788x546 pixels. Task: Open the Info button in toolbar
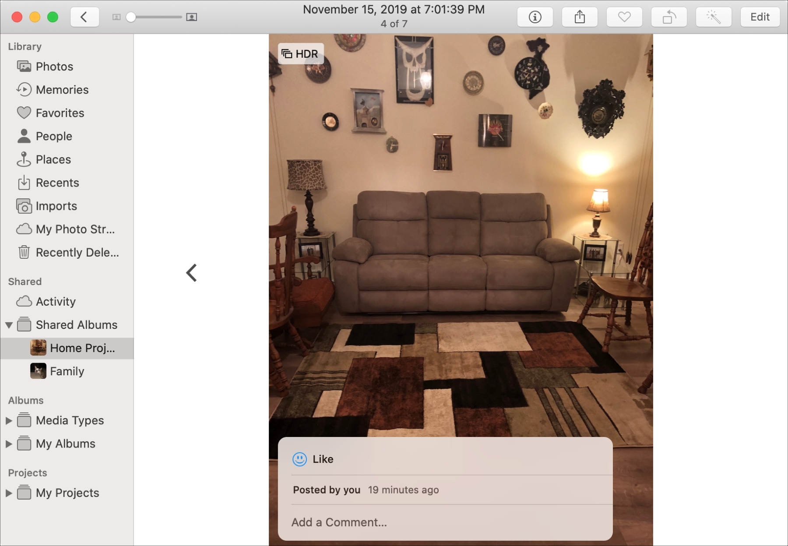click(535, 17)
